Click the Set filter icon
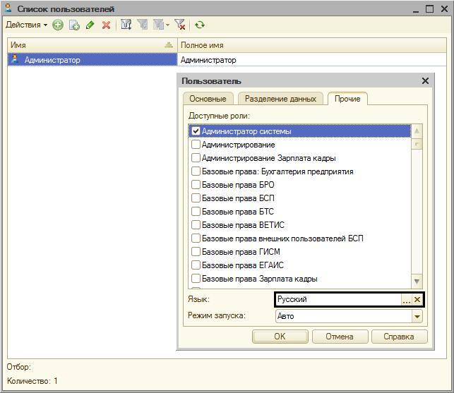The height and width of the screenshot is (393, 454). click(x=126, y=25)
